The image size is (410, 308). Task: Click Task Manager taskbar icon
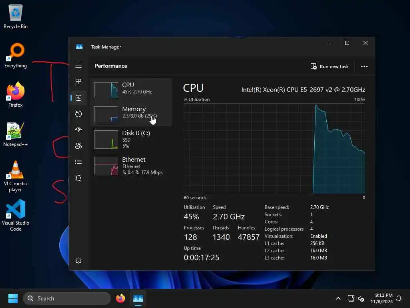pos(138,298)
